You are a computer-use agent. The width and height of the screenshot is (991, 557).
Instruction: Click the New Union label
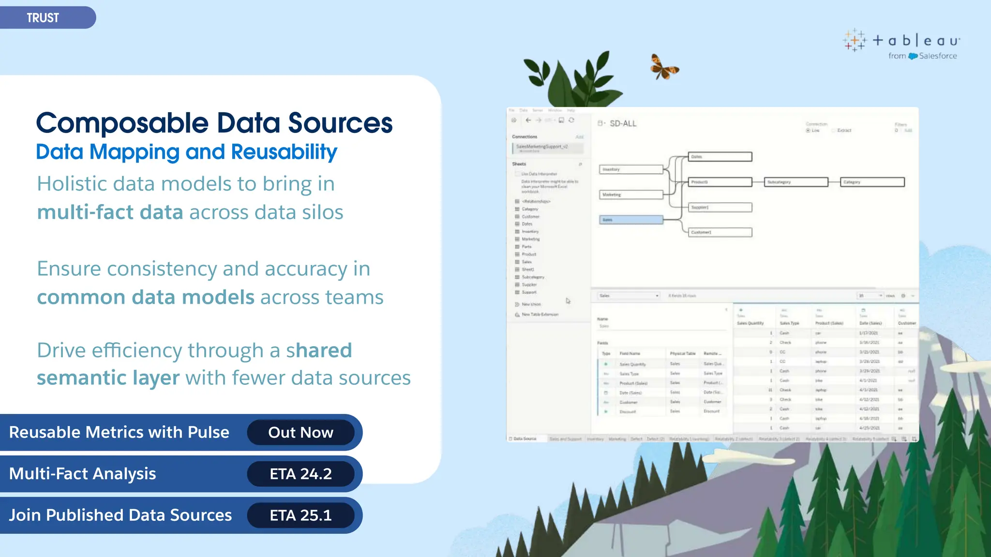(x=531, y=304)
